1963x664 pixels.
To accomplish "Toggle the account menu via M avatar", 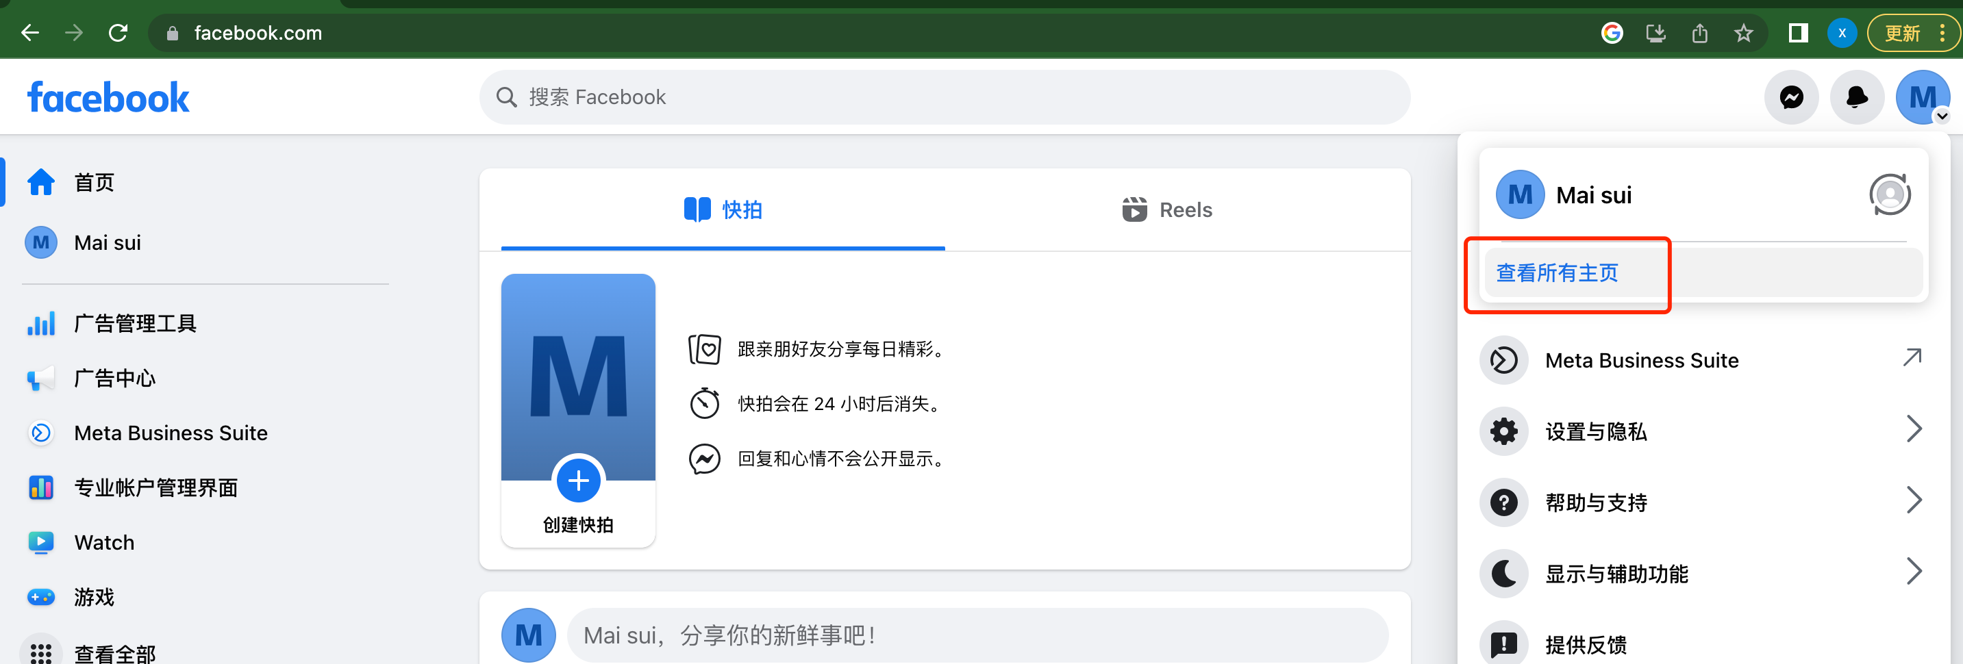I will [1923, 97].
